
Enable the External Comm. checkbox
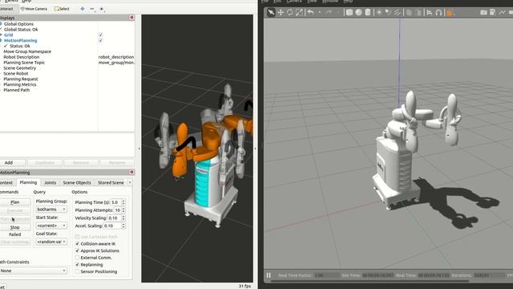tap(77, 258)
